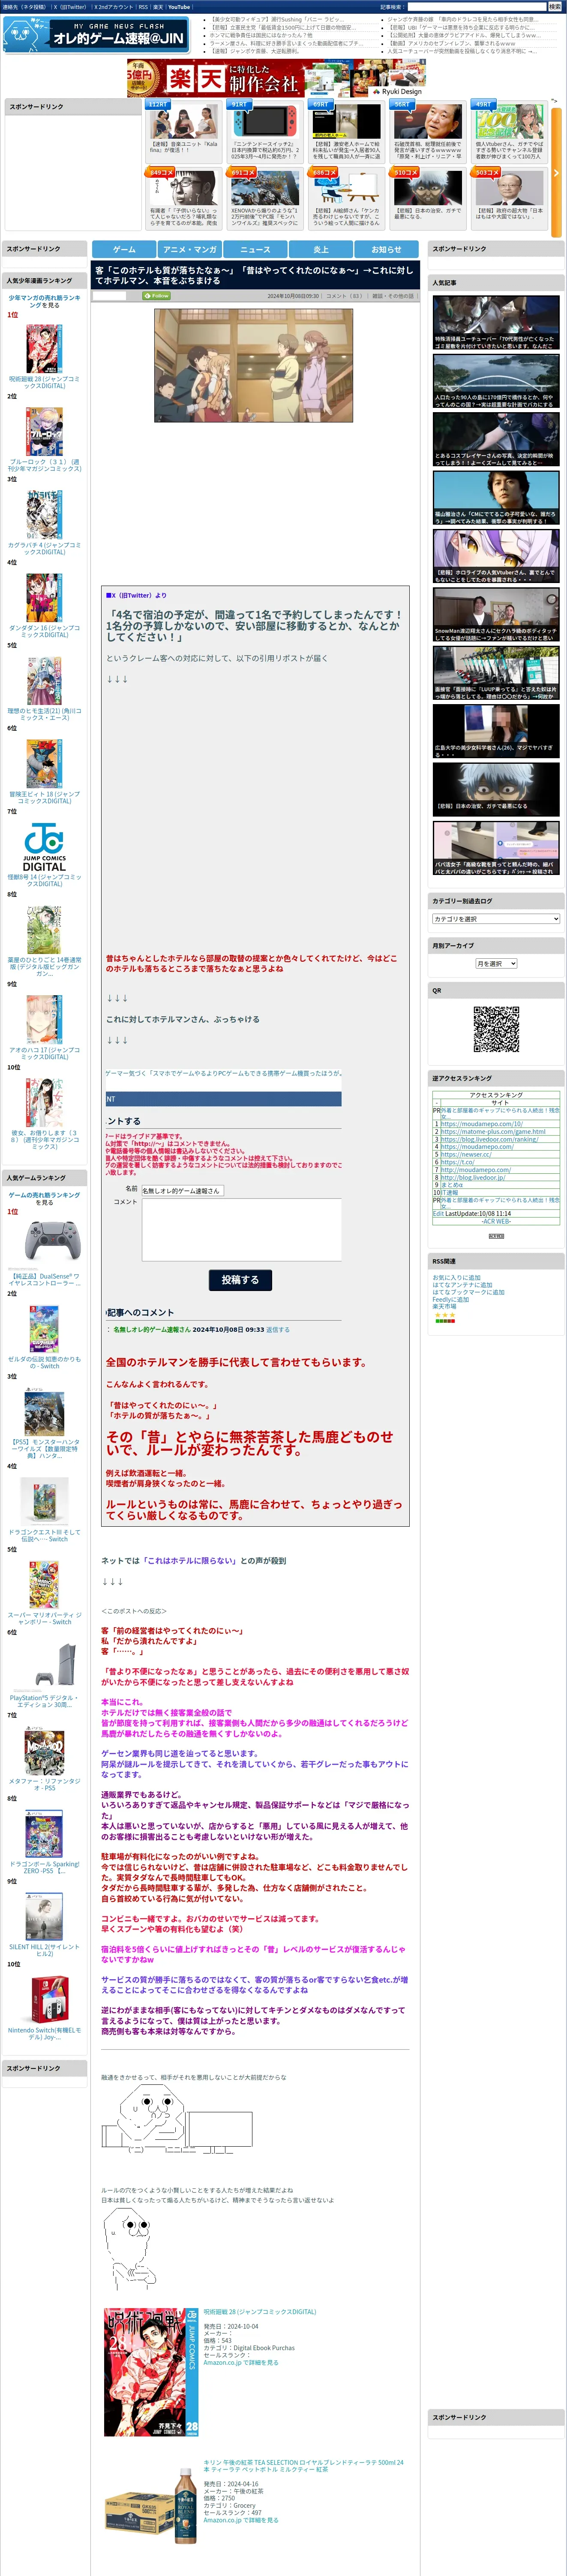
Task: Click the YouTube link in the top bar
Action: coord(179,7)
